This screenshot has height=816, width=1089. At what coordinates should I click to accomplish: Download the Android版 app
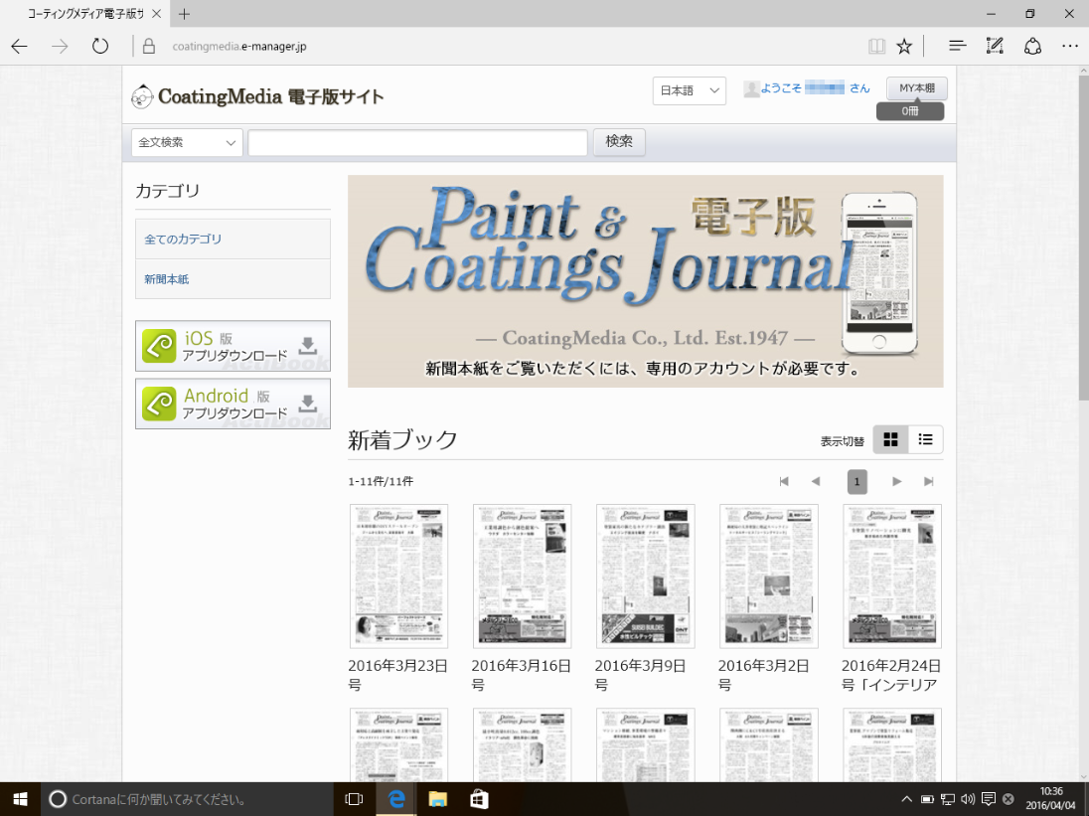(233, 404)
